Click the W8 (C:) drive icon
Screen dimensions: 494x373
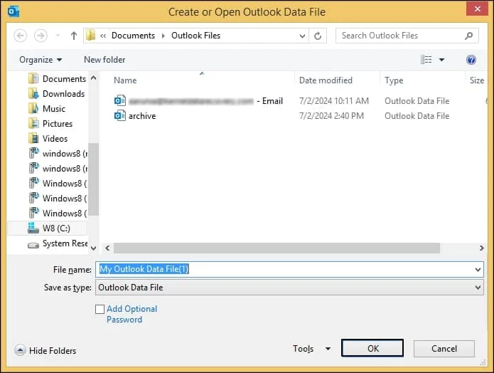click(x=33, y=228)
